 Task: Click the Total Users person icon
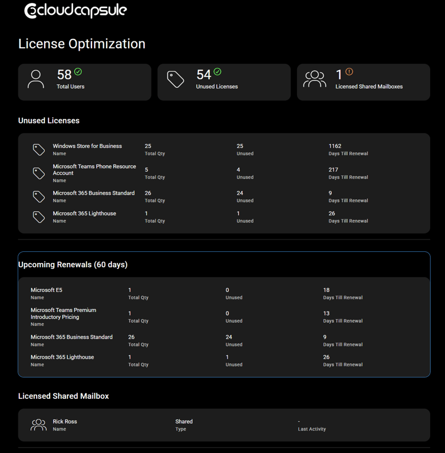[x=36, y=79]
